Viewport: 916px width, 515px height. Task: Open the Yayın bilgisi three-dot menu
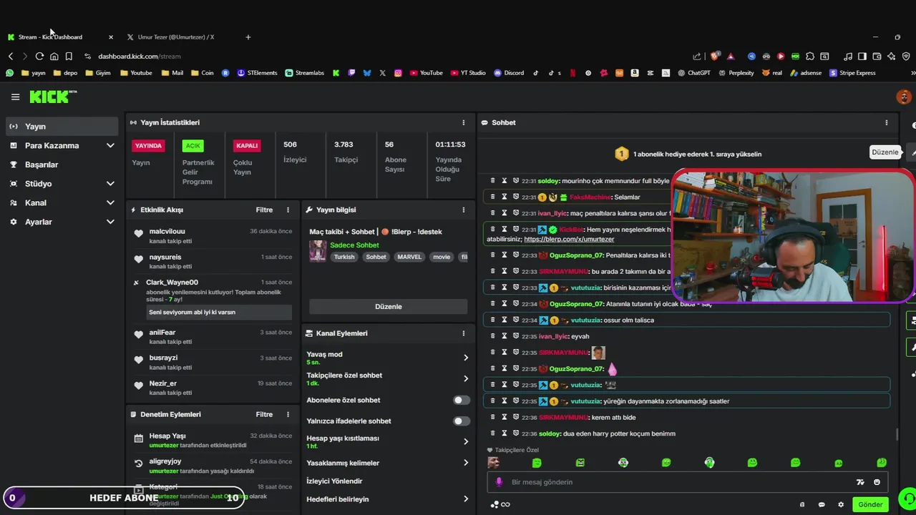pyautogui.click(x=463, y=210)
